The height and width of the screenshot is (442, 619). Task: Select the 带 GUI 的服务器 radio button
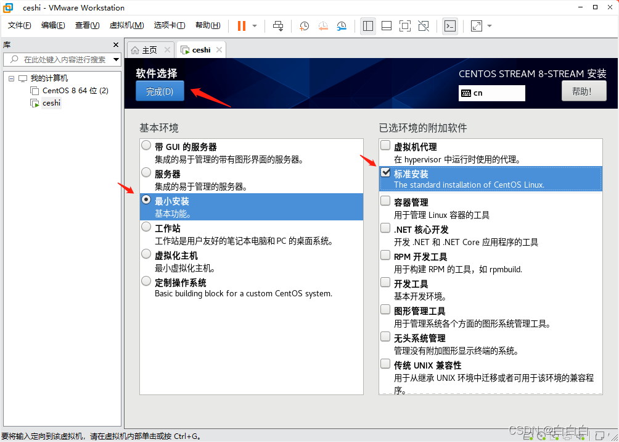pyautogui.click(x=146, y=146)
